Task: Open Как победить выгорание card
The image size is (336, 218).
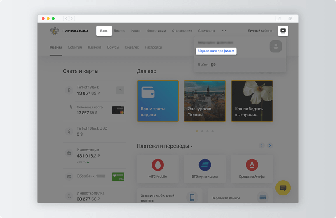Action: click(x=252, y=101)
